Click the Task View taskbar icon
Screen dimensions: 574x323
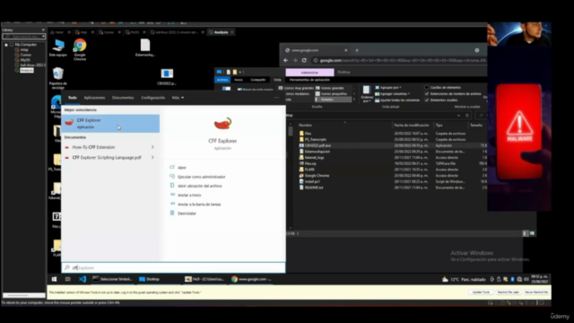click(x=68, y=279)
